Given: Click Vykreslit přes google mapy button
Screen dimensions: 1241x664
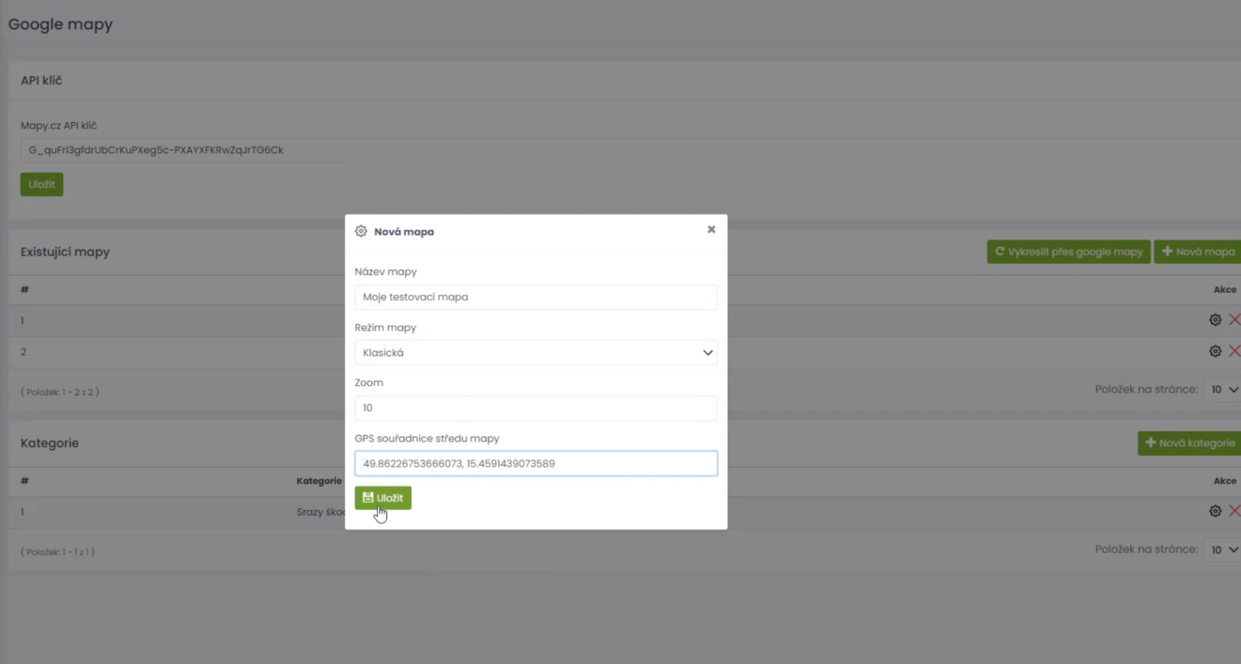Looking at the screenshot, I should [x=1068, y=252].
